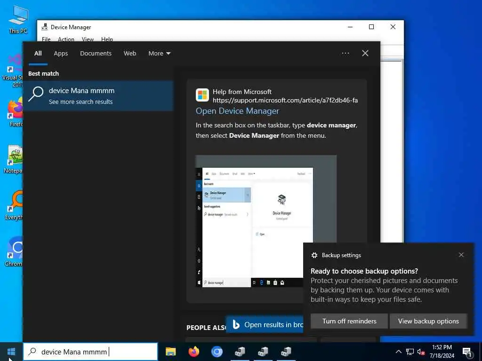
Task: Click Device Manager title bar icon
Action: click(x=45, y=27)
